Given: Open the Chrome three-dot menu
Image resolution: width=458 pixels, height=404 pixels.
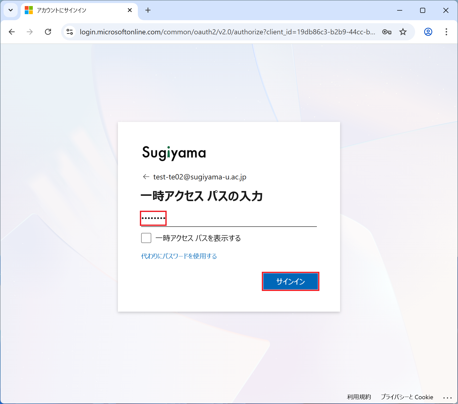Looking at the screenshot, I should [x=446, y=32].
